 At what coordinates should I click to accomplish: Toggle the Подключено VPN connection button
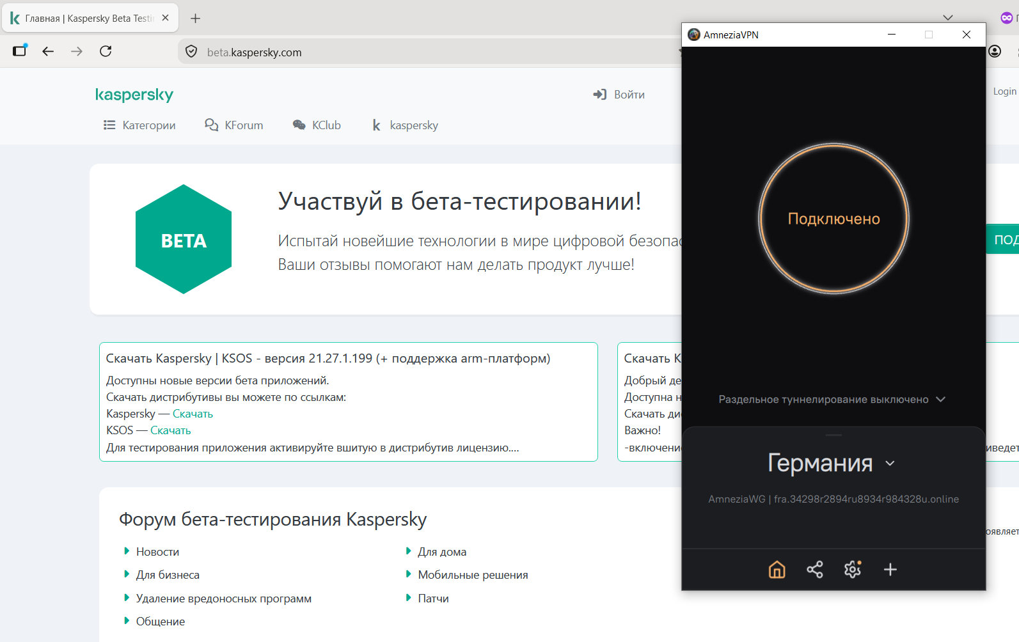click(833, 219)
